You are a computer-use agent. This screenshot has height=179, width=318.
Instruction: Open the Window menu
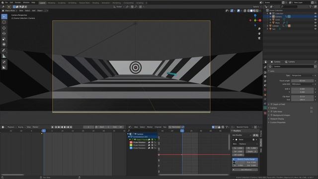click(x=26, y=2)
